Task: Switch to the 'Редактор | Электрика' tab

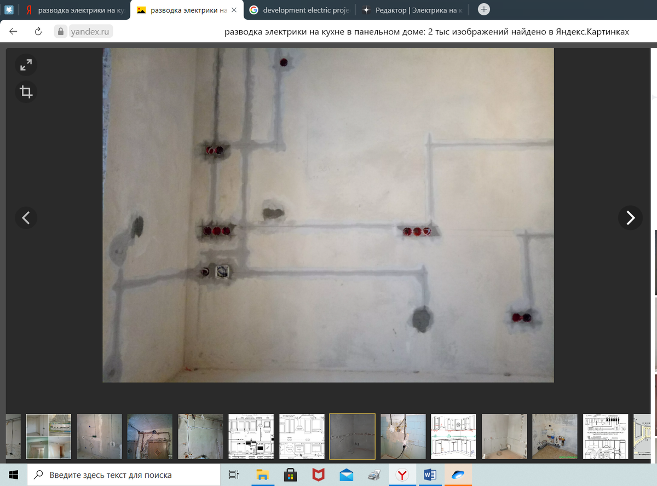Action: pyautogui.click(x=413, y=10)
